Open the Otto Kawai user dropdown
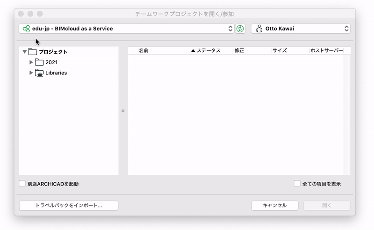Screen dimensions: 374x230 click(x=301, y=29)
